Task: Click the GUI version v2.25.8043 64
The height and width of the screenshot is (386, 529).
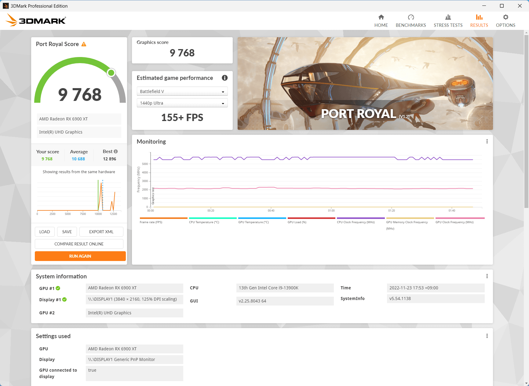Action: point(285,301)
